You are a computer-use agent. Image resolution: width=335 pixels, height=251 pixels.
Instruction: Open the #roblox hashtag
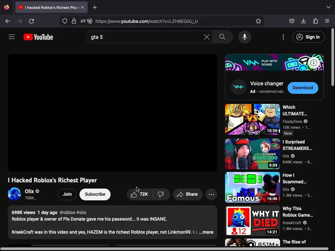point(67,212)
